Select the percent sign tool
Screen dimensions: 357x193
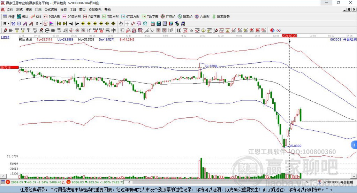pyautogui.click(x=191, y=30)
